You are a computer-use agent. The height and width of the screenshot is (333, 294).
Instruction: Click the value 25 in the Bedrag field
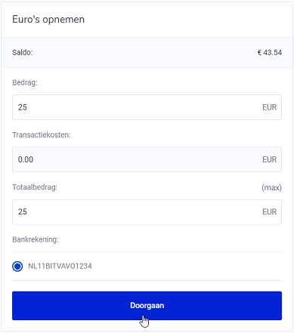pos(23,107)
